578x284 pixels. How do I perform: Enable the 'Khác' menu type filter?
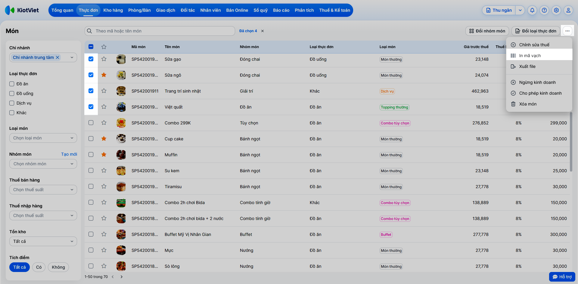[12, 113]
